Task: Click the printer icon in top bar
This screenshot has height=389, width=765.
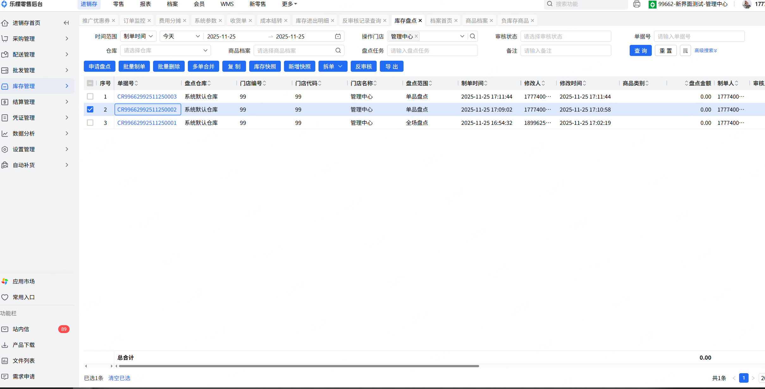Action: [637, 4]
